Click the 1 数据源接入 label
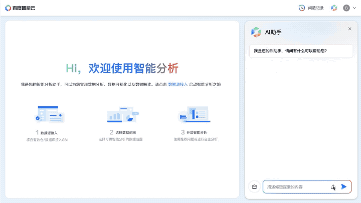The image size is (361, 203). click(x=47, y=132)
